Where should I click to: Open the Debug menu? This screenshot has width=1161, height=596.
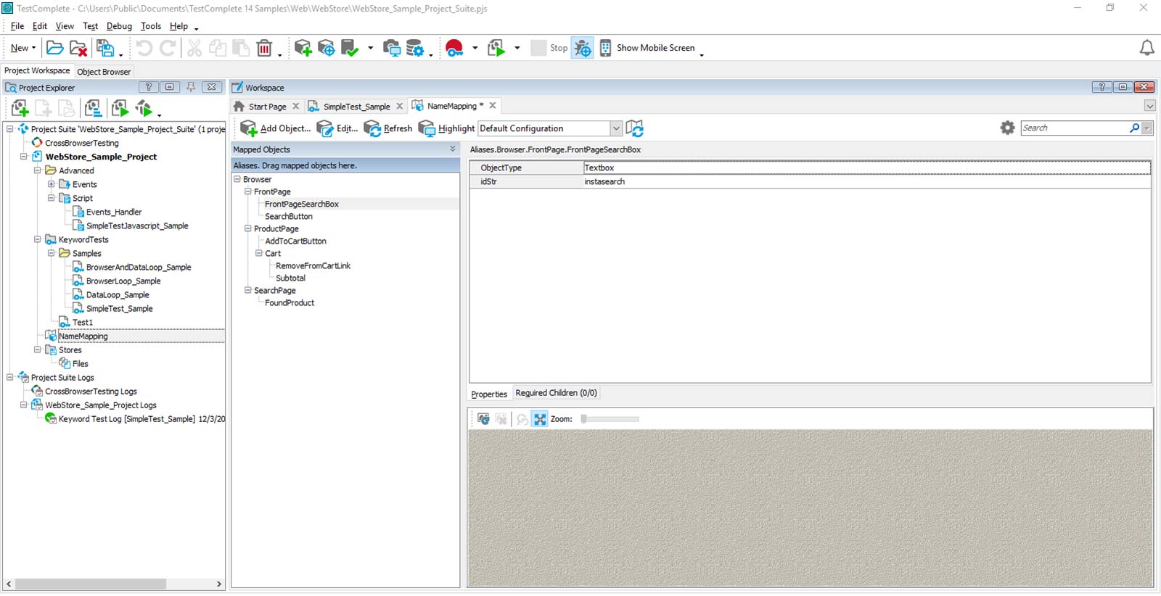point(119,26)
